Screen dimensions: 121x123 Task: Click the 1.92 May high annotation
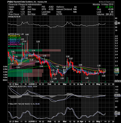coord(99,65)
